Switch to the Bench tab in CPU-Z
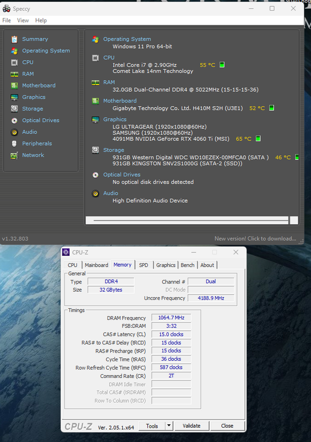Image resolution: width=311 pixels, height=442 pixels. [187, 265]
